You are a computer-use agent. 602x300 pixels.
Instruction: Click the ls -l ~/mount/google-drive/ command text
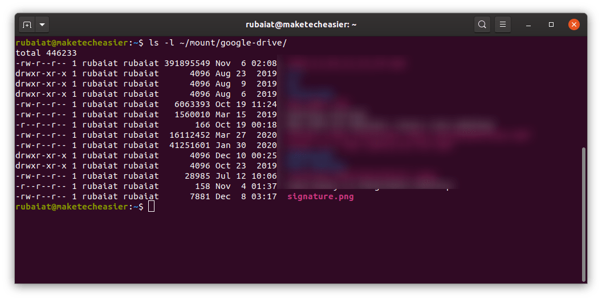tap(218, 43)
